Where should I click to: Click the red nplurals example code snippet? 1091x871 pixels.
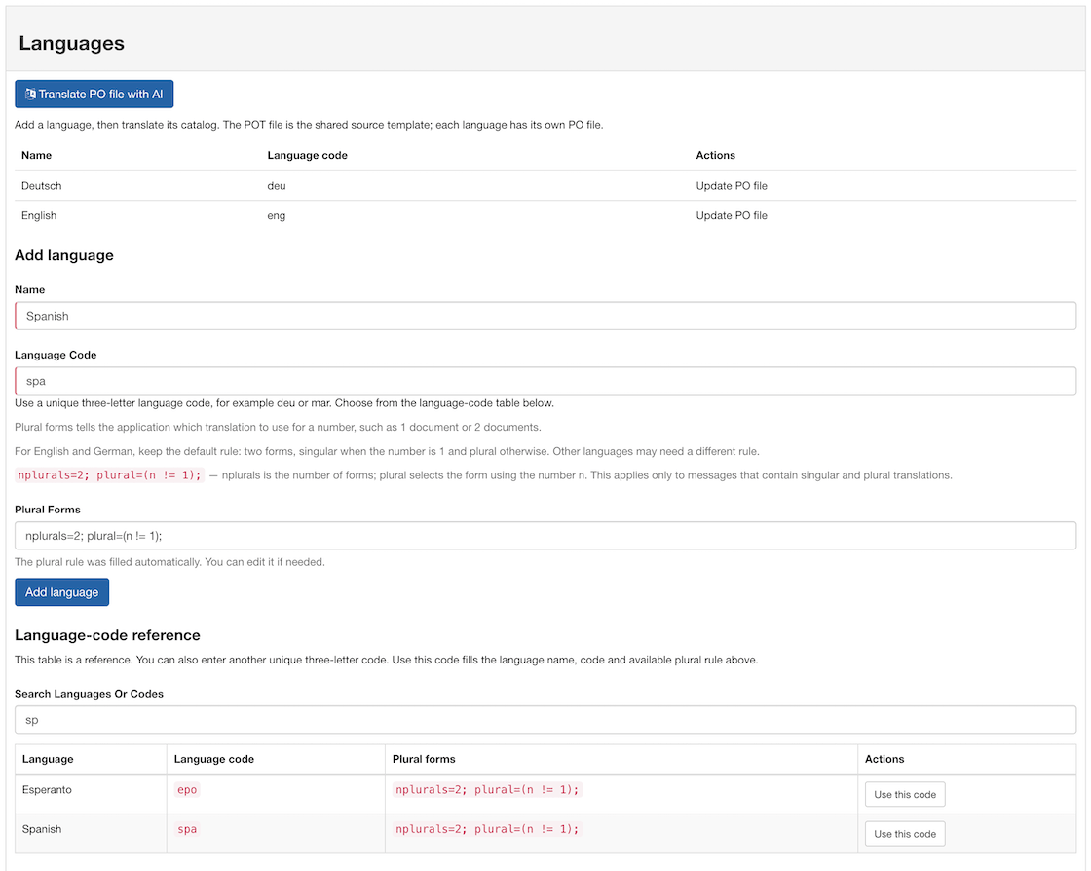109,475
